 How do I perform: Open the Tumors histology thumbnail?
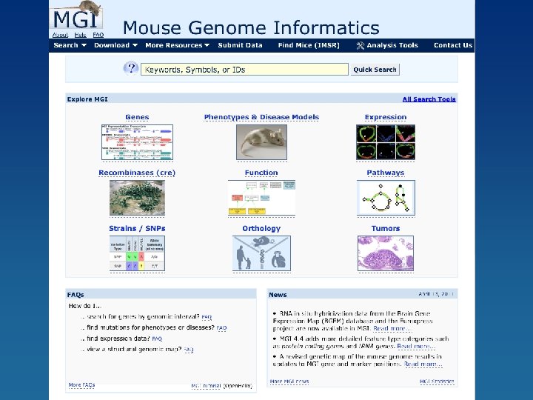pyautogui.click(x=386, y=253)
